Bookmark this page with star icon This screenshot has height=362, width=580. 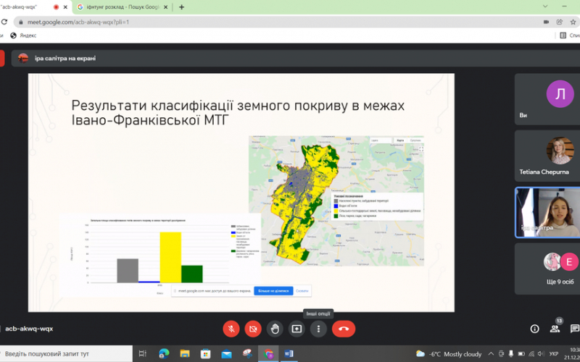[573, 22]
